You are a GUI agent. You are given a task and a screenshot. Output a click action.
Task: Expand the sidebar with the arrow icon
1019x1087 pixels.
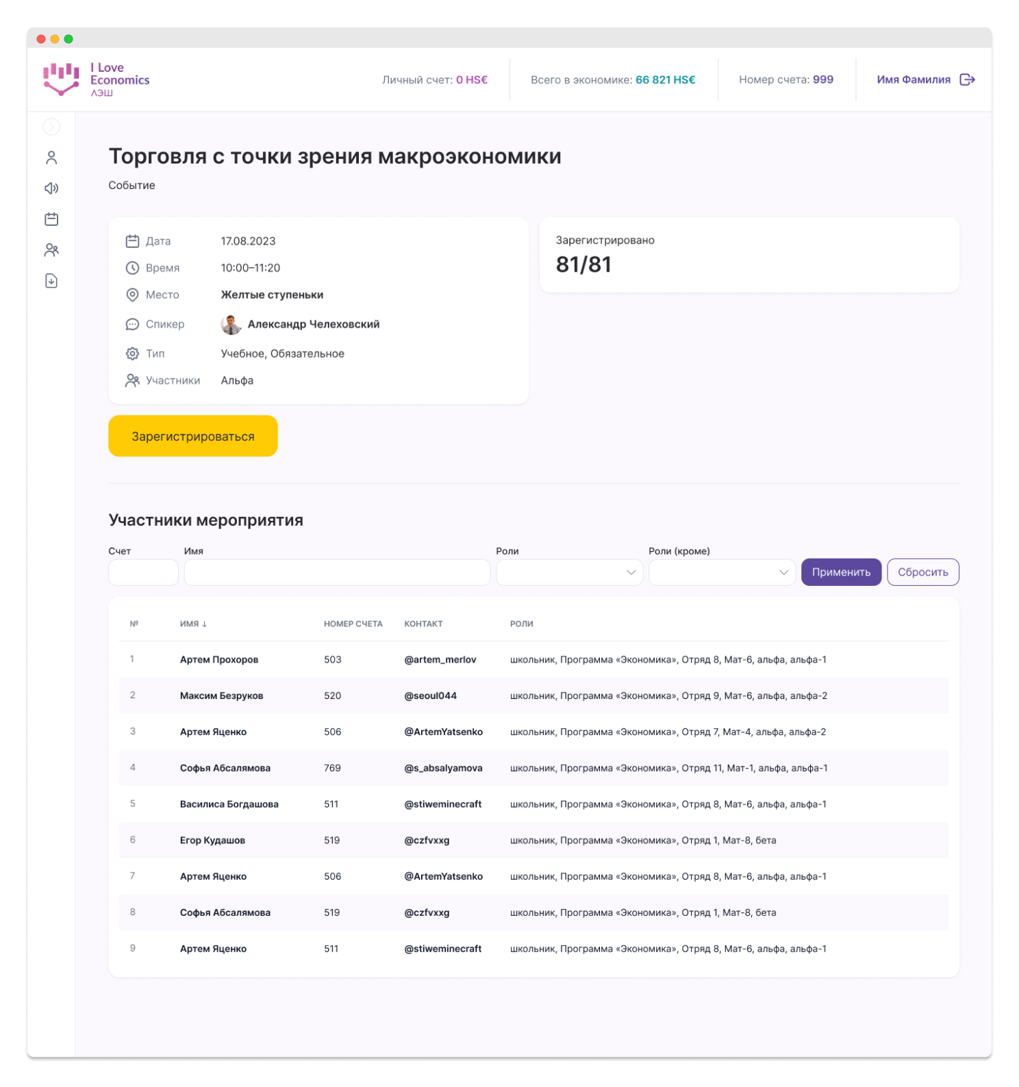point(51,127)
